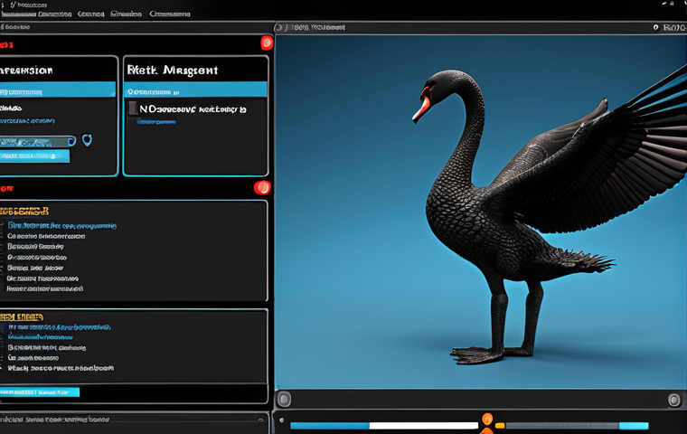This screenshot has height=434, width=687.
Task: Click the blue shield icon in the Afeuision panel
Action: (87, 140)
